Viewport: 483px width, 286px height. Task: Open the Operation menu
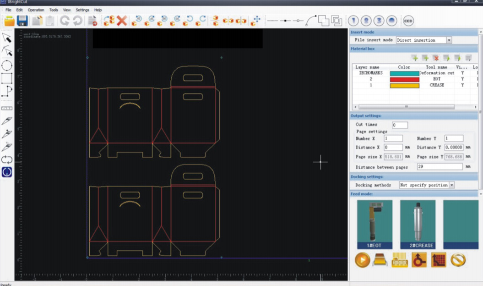(x=36, y=10)
